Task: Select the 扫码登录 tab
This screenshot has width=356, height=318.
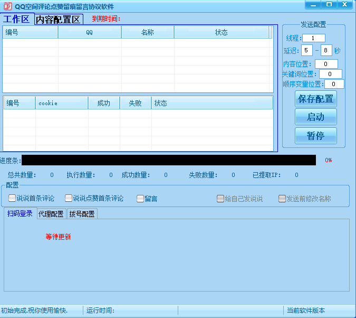Action: [20, 214]
